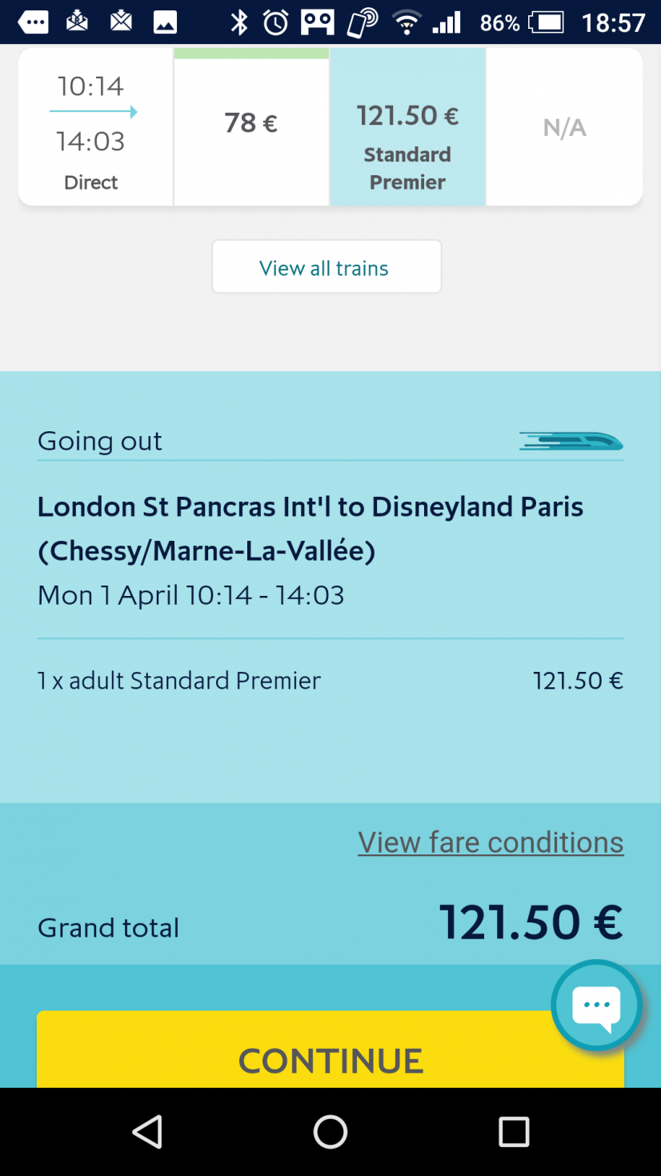661x1176 pixels.
Task: Tap the 1 x adult Standard Premier line
Action: tap(330, 681)
